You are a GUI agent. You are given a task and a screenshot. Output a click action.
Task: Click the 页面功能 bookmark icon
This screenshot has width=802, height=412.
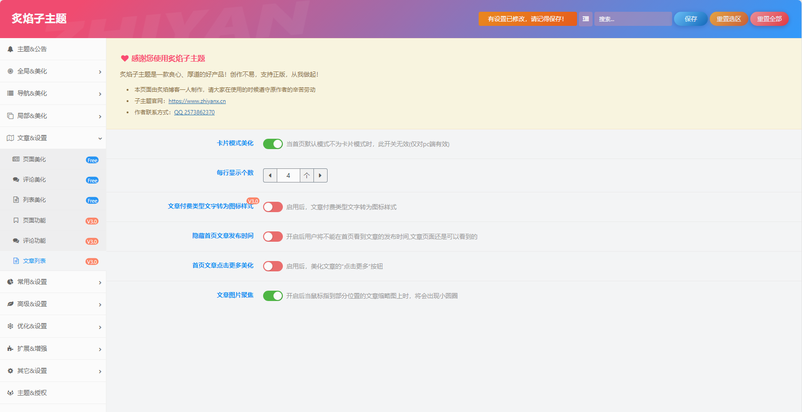click(x=16, y=220)
